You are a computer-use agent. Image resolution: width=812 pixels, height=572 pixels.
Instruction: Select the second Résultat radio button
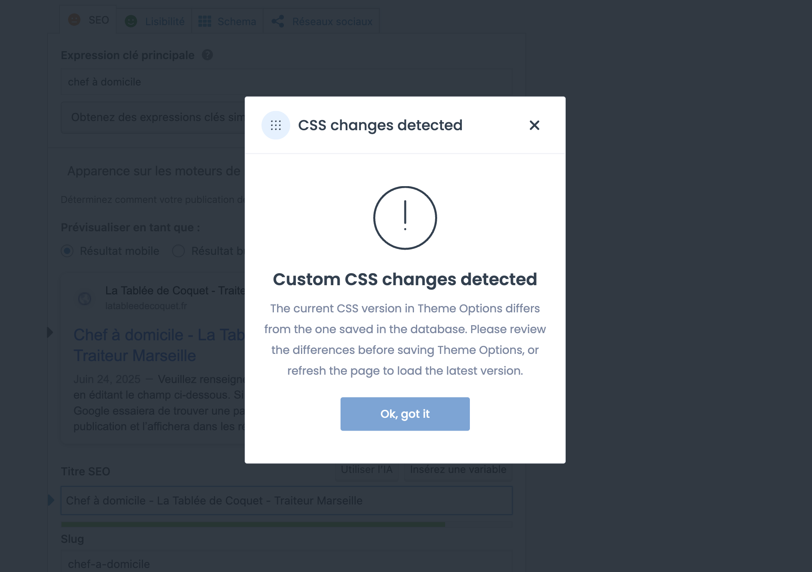(178, 251)
